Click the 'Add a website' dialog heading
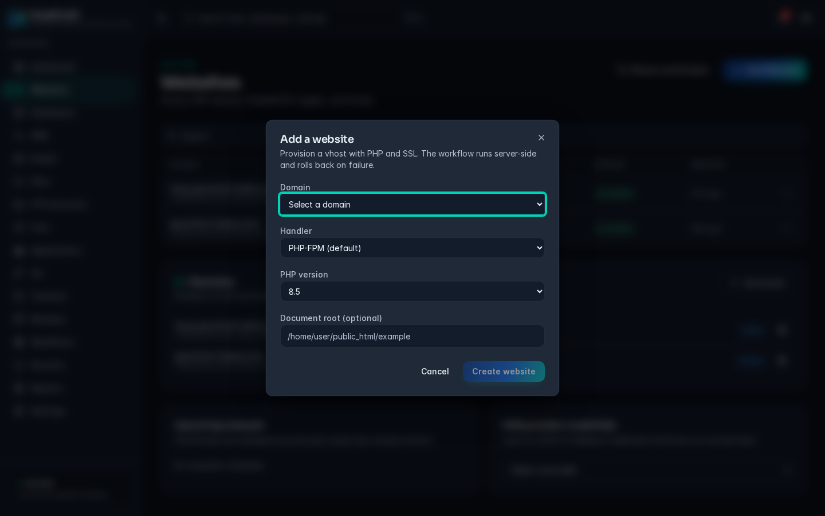Screen dimensions: 825x516 point(317,139)
